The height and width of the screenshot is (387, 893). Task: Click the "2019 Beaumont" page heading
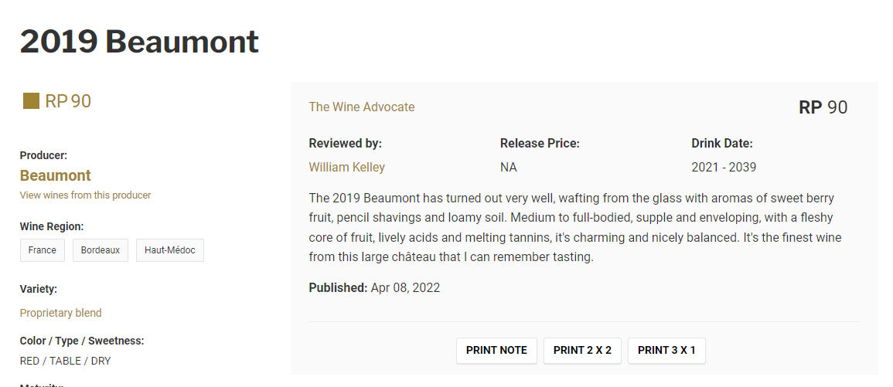click(x=140, y=42)
